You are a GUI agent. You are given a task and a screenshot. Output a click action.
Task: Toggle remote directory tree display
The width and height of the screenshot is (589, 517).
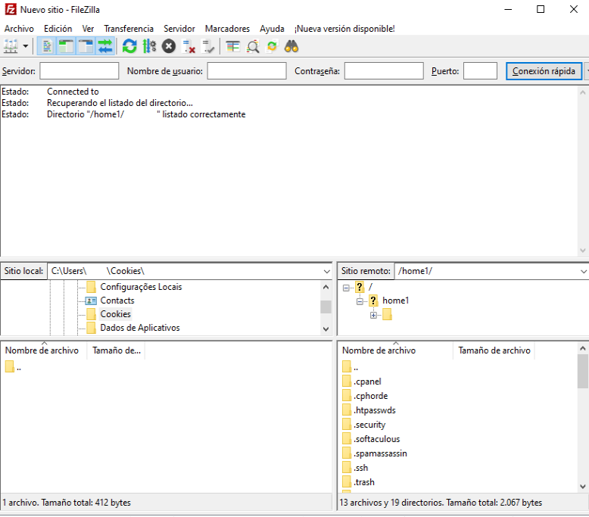pos(86,47)
